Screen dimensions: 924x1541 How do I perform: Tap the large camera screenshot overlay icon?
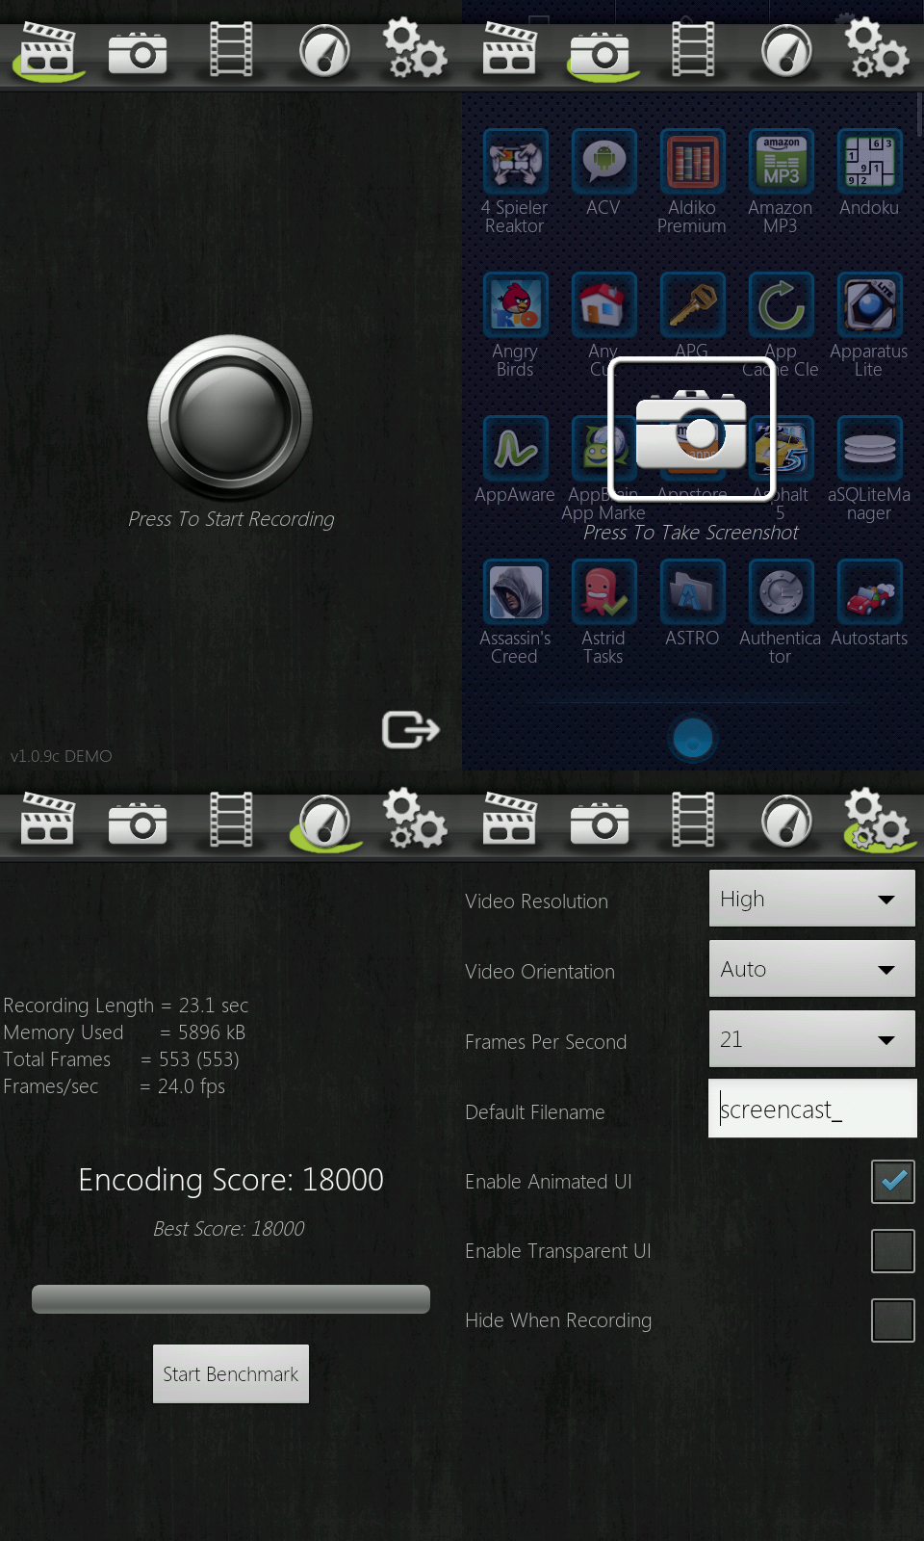691,429
